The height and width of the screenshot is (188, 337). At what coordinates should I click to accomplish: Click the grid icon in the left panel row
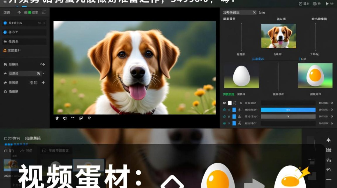click(35, 82)
